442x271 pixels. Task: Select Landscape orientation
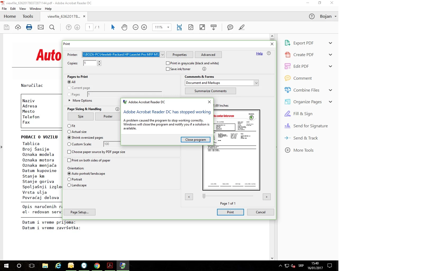click(69, 185)
